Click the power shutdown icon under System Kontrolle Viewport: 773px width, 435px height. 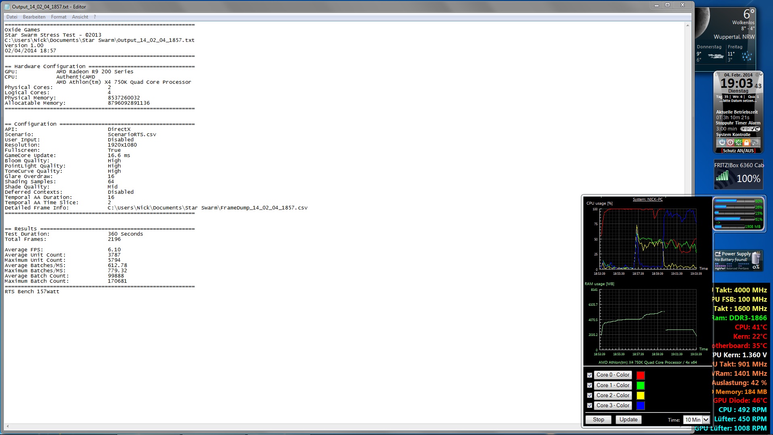coord(722,142)
